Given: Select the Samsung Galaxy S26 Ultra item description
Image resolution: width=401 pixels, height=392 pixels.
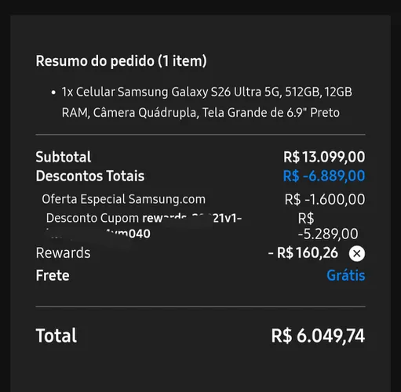Looking at the screenshot, I should point(206,102).
